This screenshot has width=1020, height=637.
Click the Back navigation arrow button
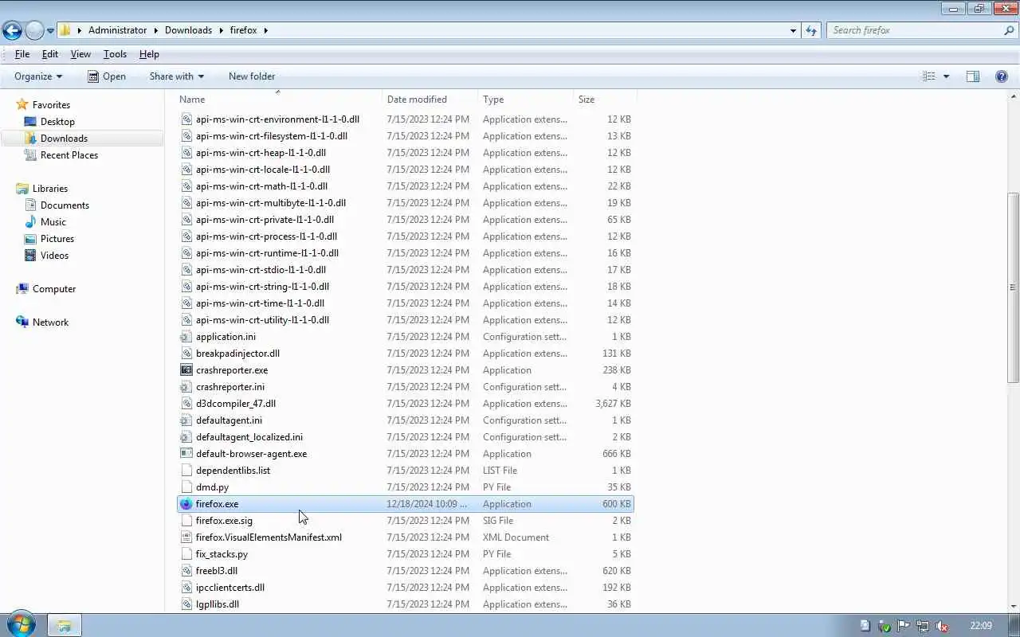[x=12, y=30]
